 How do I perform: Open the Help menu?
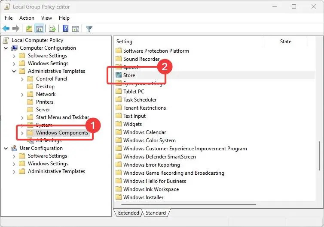(64, 18)
